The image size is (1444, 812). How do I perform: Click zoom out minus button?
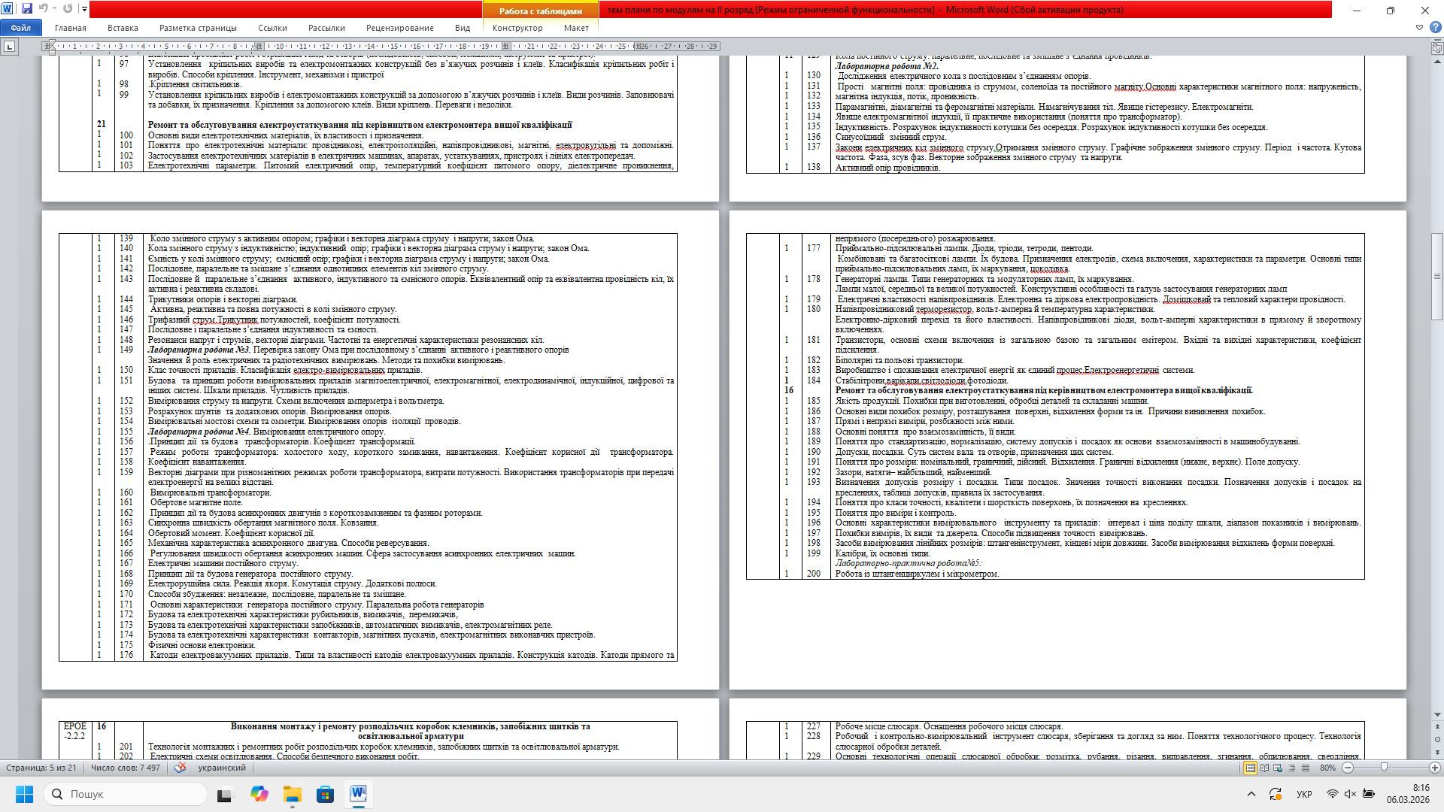pyautogui.click(x=1348, y=768)
